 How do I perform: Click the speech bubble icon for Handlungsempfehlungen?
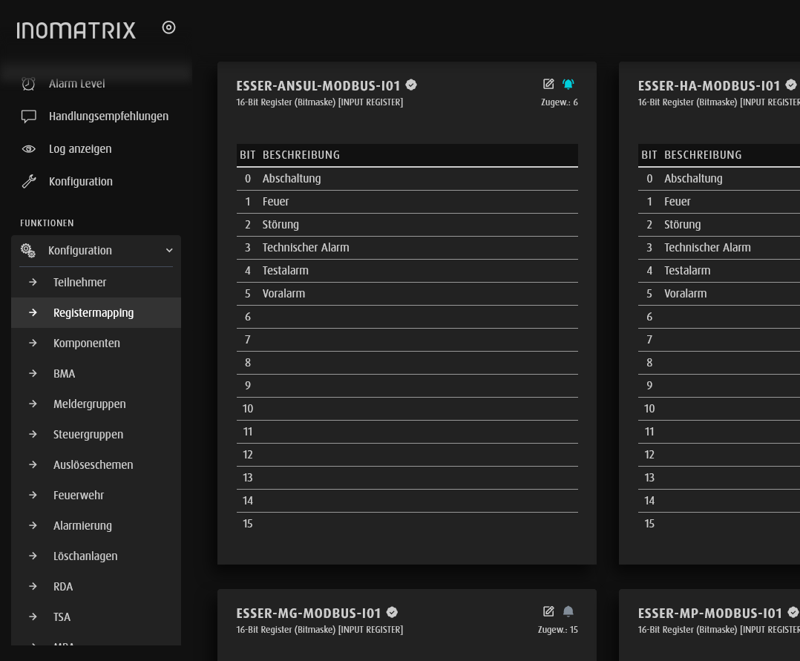[x=29, y=116]
